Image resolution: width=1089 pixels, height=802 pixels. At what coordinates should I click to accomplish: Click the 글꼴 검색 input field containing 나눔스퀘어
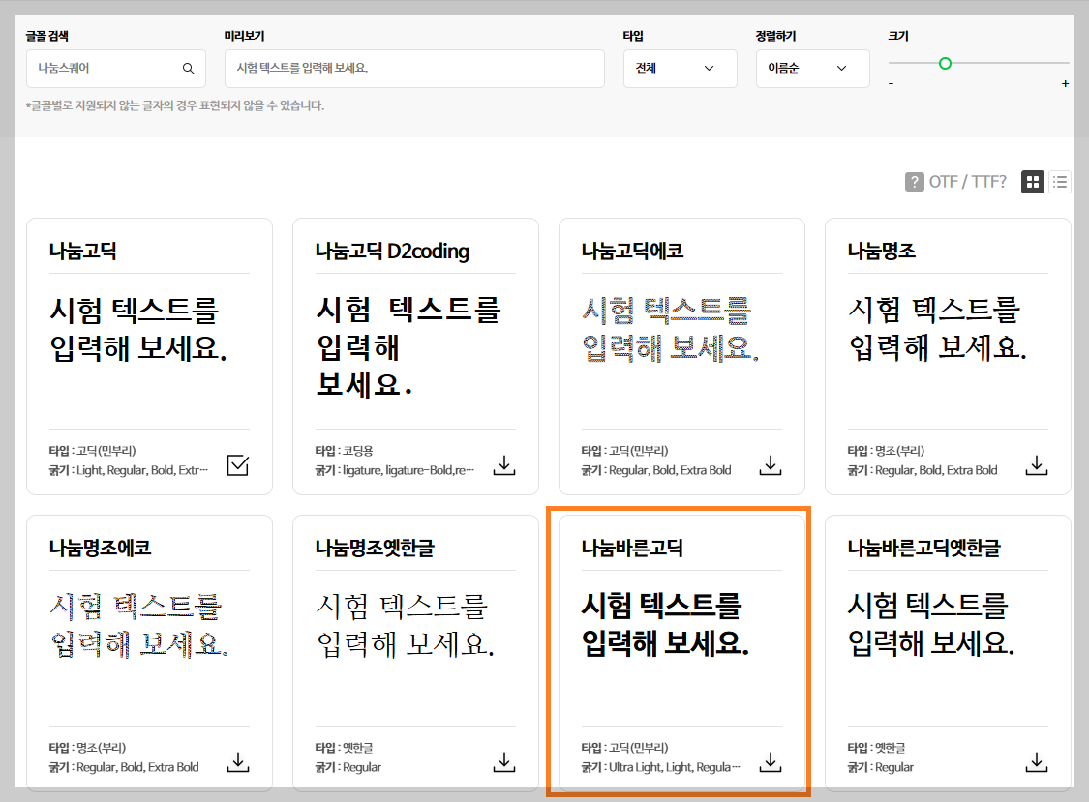[116, 68]
